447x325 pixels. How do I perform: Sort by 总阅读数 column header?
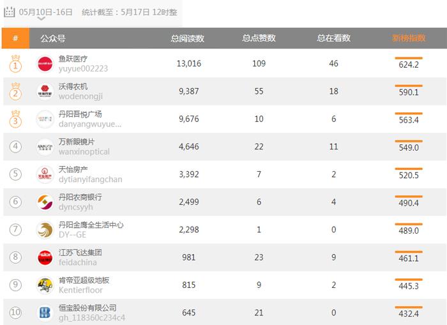pyautogui.click(x=187, y=38)
